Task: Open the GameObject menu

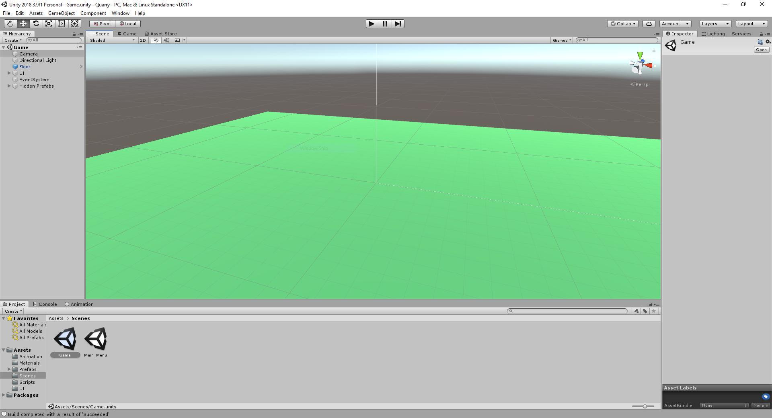Action: tap(62, 13)
